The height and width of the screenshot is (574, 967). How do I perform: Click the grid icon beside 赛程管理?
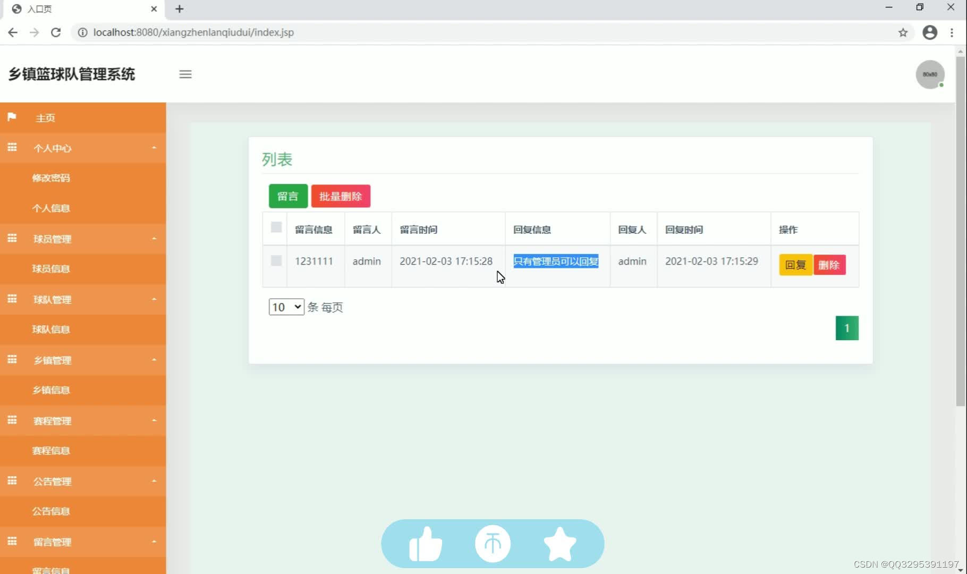[x=12, y=420]
